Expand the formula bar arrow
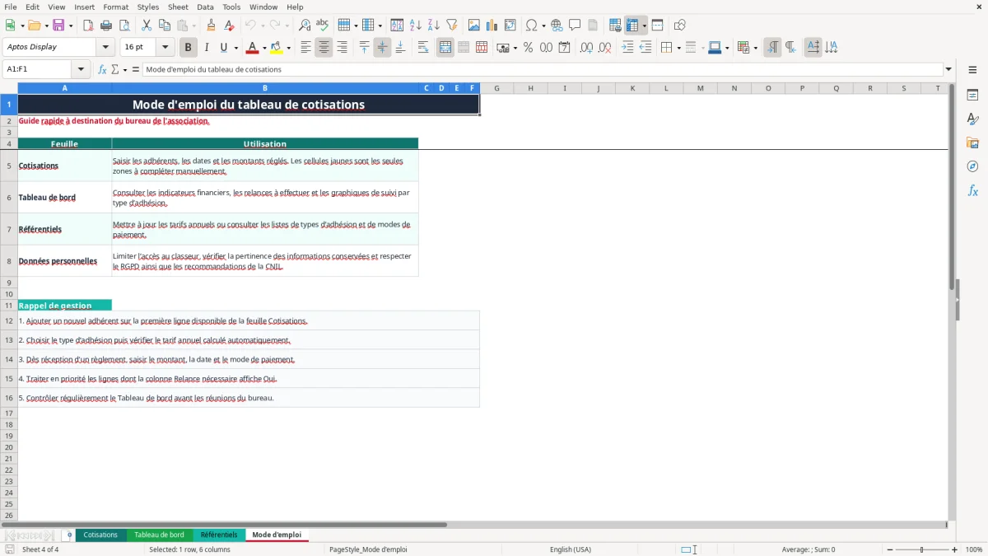 pos(948,70)
